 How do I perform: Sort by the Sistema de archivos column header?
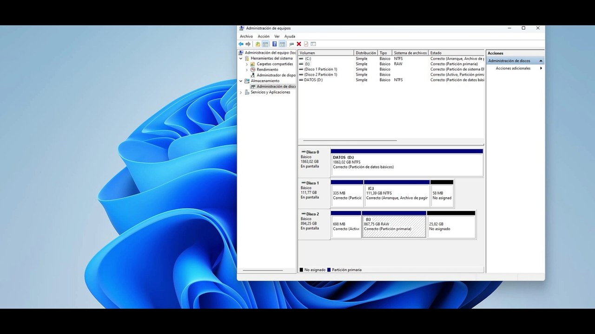pos(410,53)
